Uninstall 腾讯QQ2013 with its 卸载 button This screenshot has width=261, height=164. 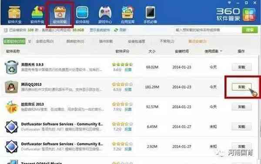click(x=241, y=87)
